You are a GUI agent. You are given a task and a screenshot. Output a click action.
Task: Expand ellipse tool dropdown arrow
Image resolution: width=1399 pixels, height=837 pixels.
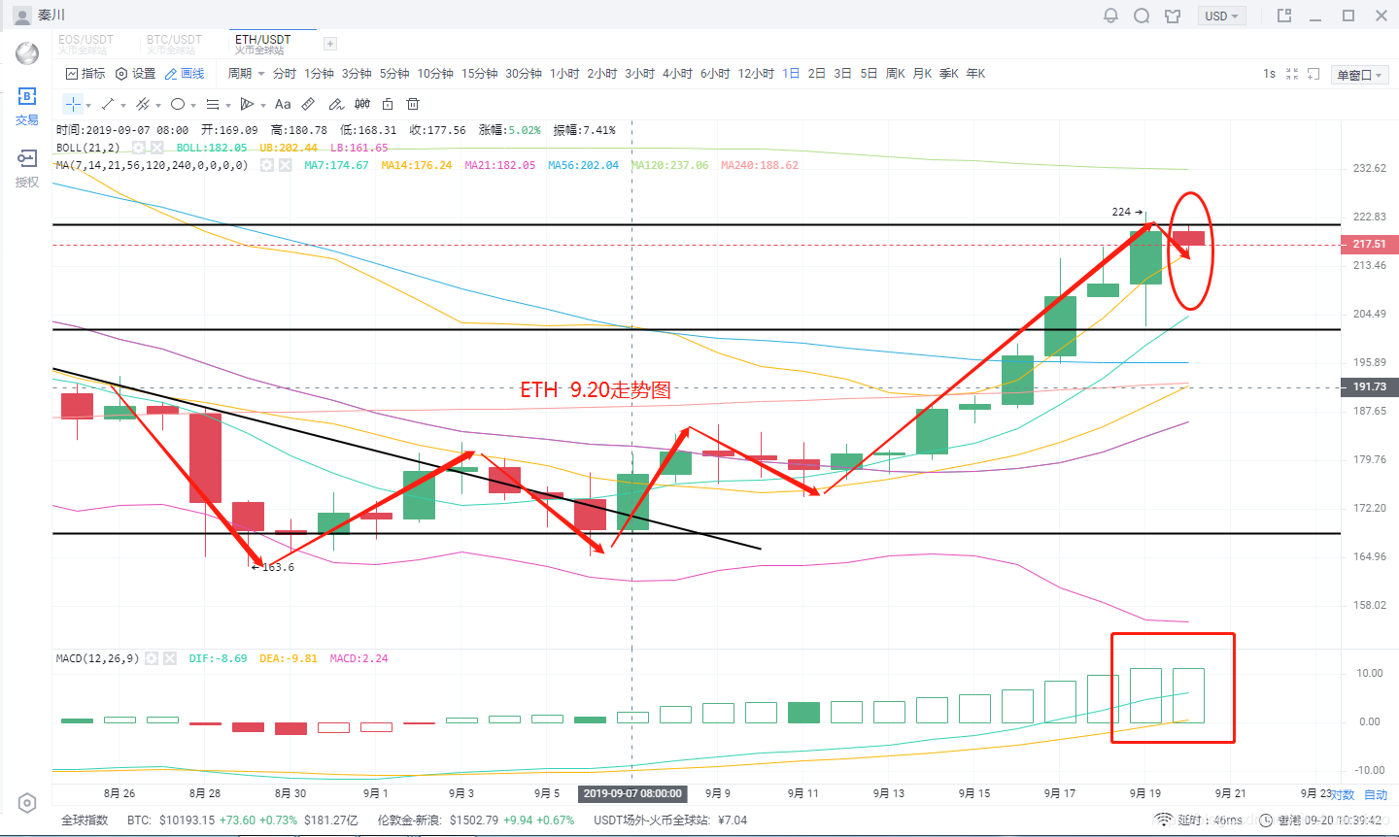click(193, 106)
